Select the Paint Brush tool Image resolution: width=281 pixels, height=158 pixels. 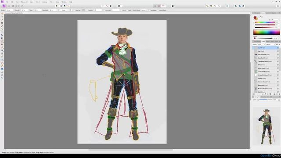click(x=2, y=41)
